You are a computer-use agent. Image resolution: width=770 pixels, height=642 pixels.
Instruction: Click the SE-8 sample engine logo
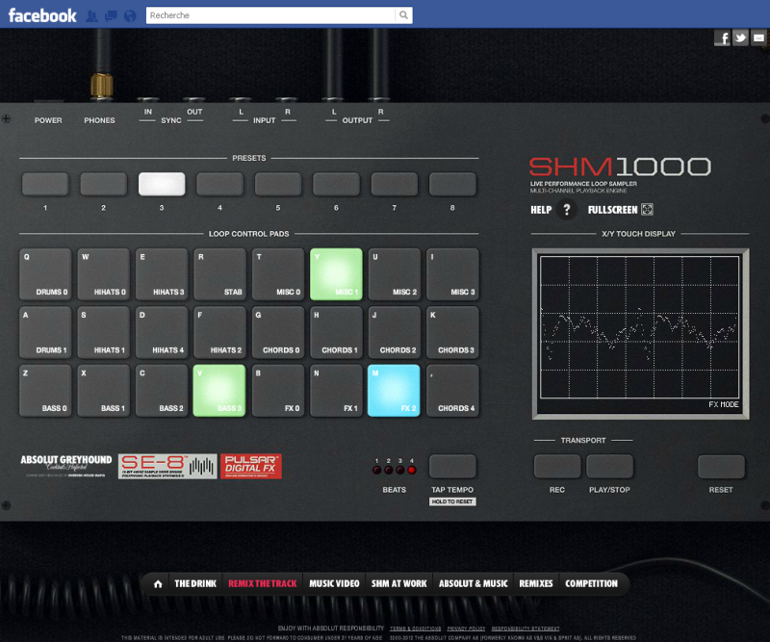coord(167,466)
